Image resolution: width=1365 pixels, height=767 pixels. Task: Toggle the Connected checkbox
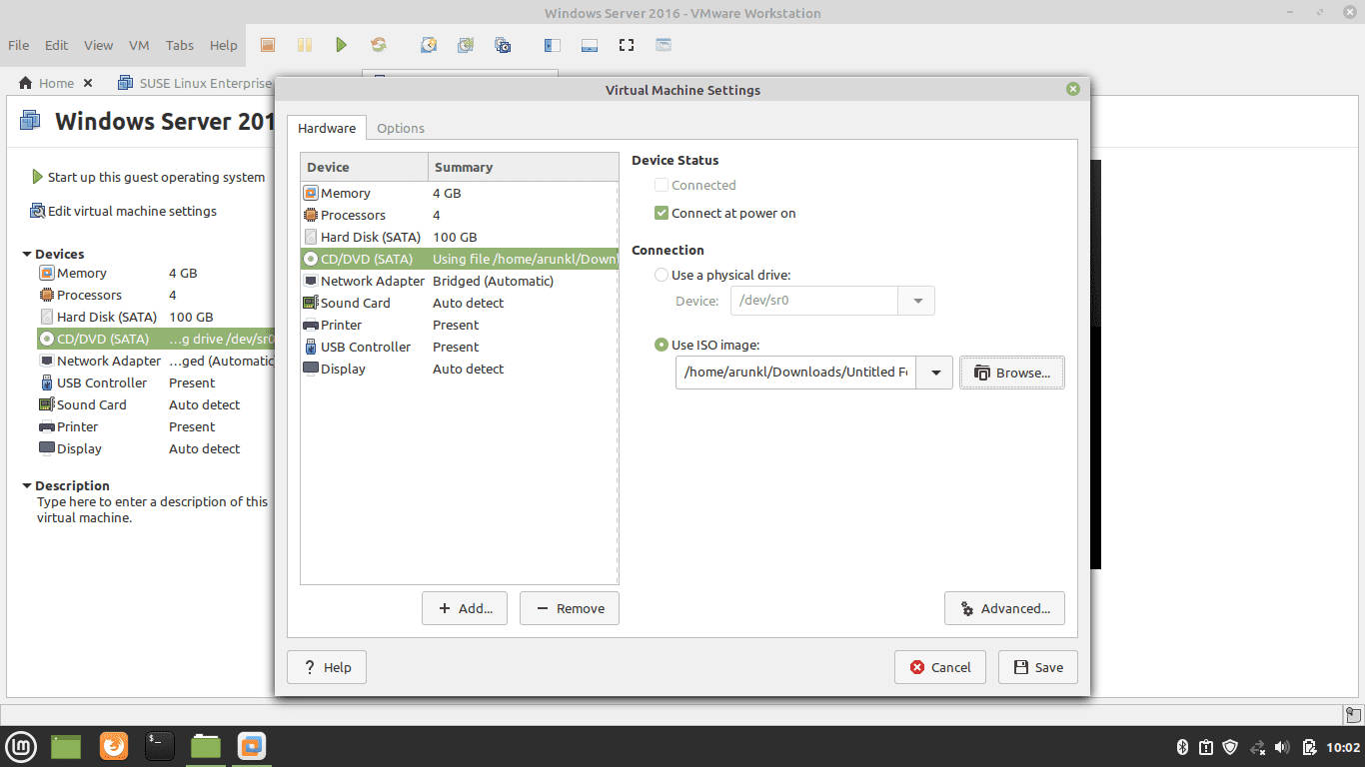(x=661, y=185)
